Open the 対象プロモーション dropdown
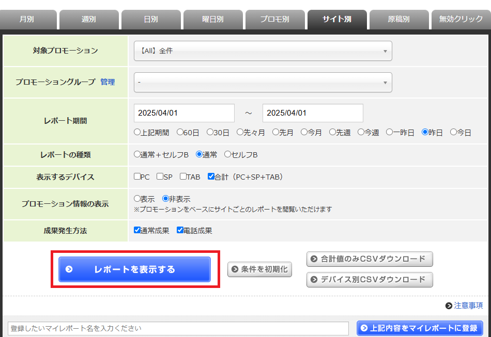Image resolution: width=491 pixels, height=337 pixels. pos(263,51)
